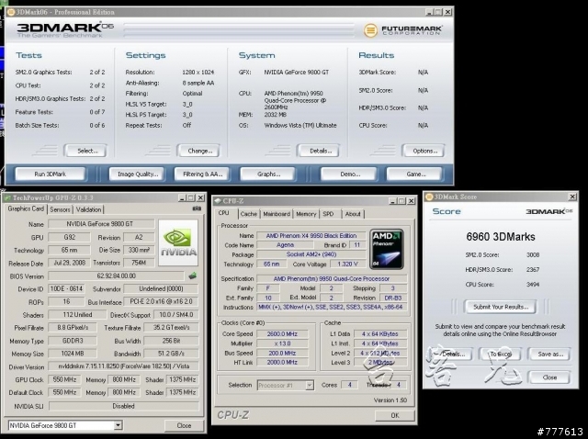
Task: Click the Release Date Jul 29, 2008 field
Action: click(x=70, y=263)
